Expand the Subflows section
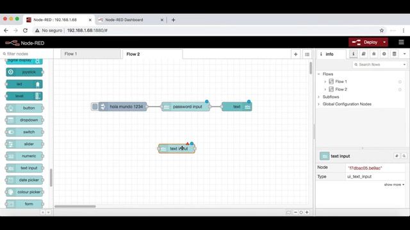The image size is (410, 230). pyautogui.click(x=319, y=96)
